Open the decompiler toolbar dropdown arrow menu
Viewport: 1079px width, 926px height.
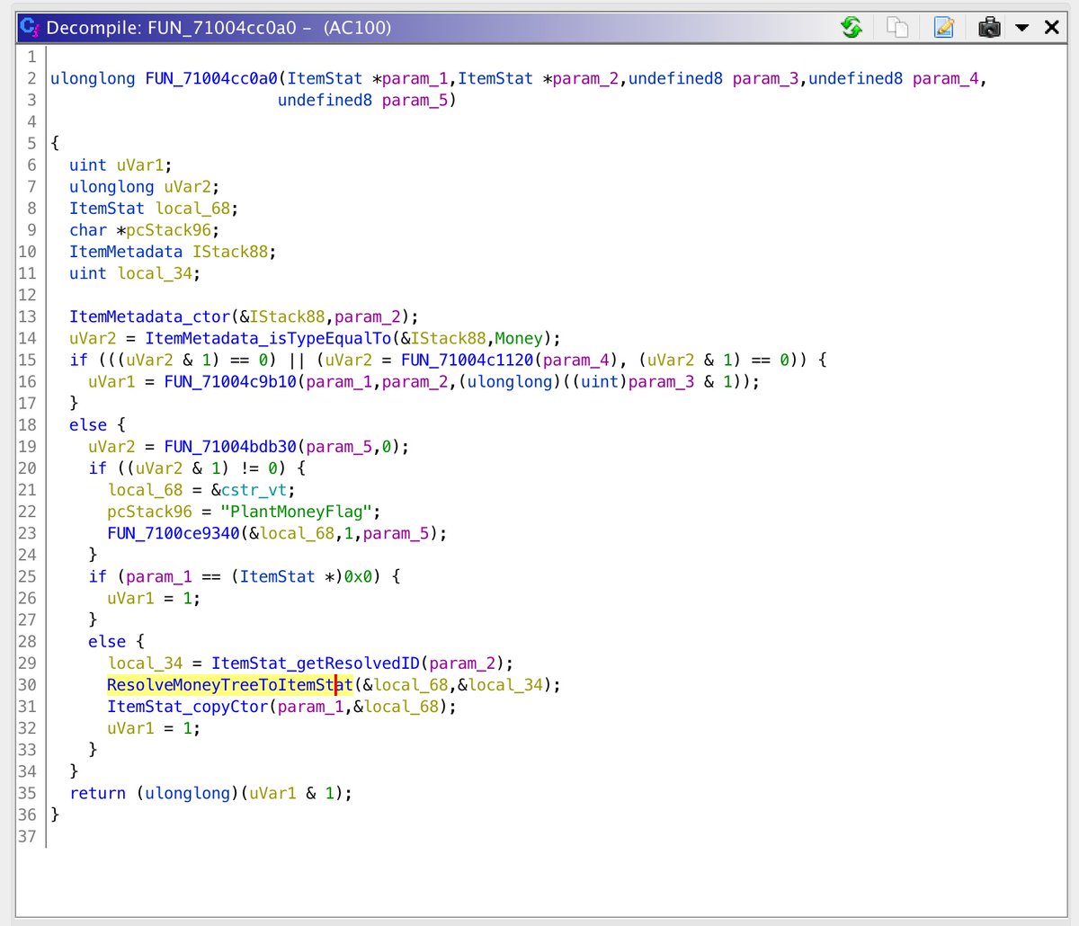pos(1021,28)
